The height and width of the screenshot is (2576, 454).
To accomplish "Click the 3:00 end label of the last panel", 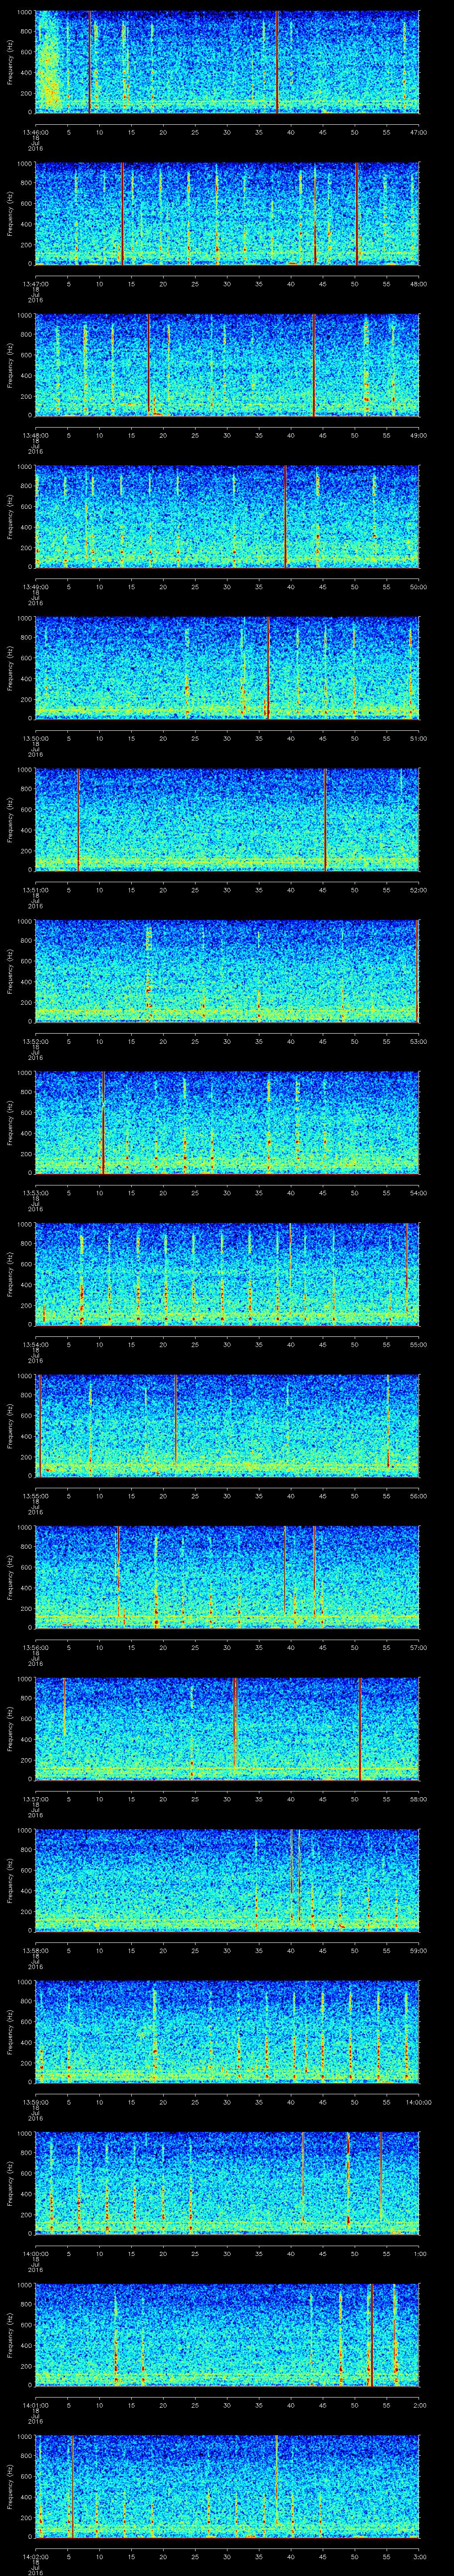I will [420, 2556].
